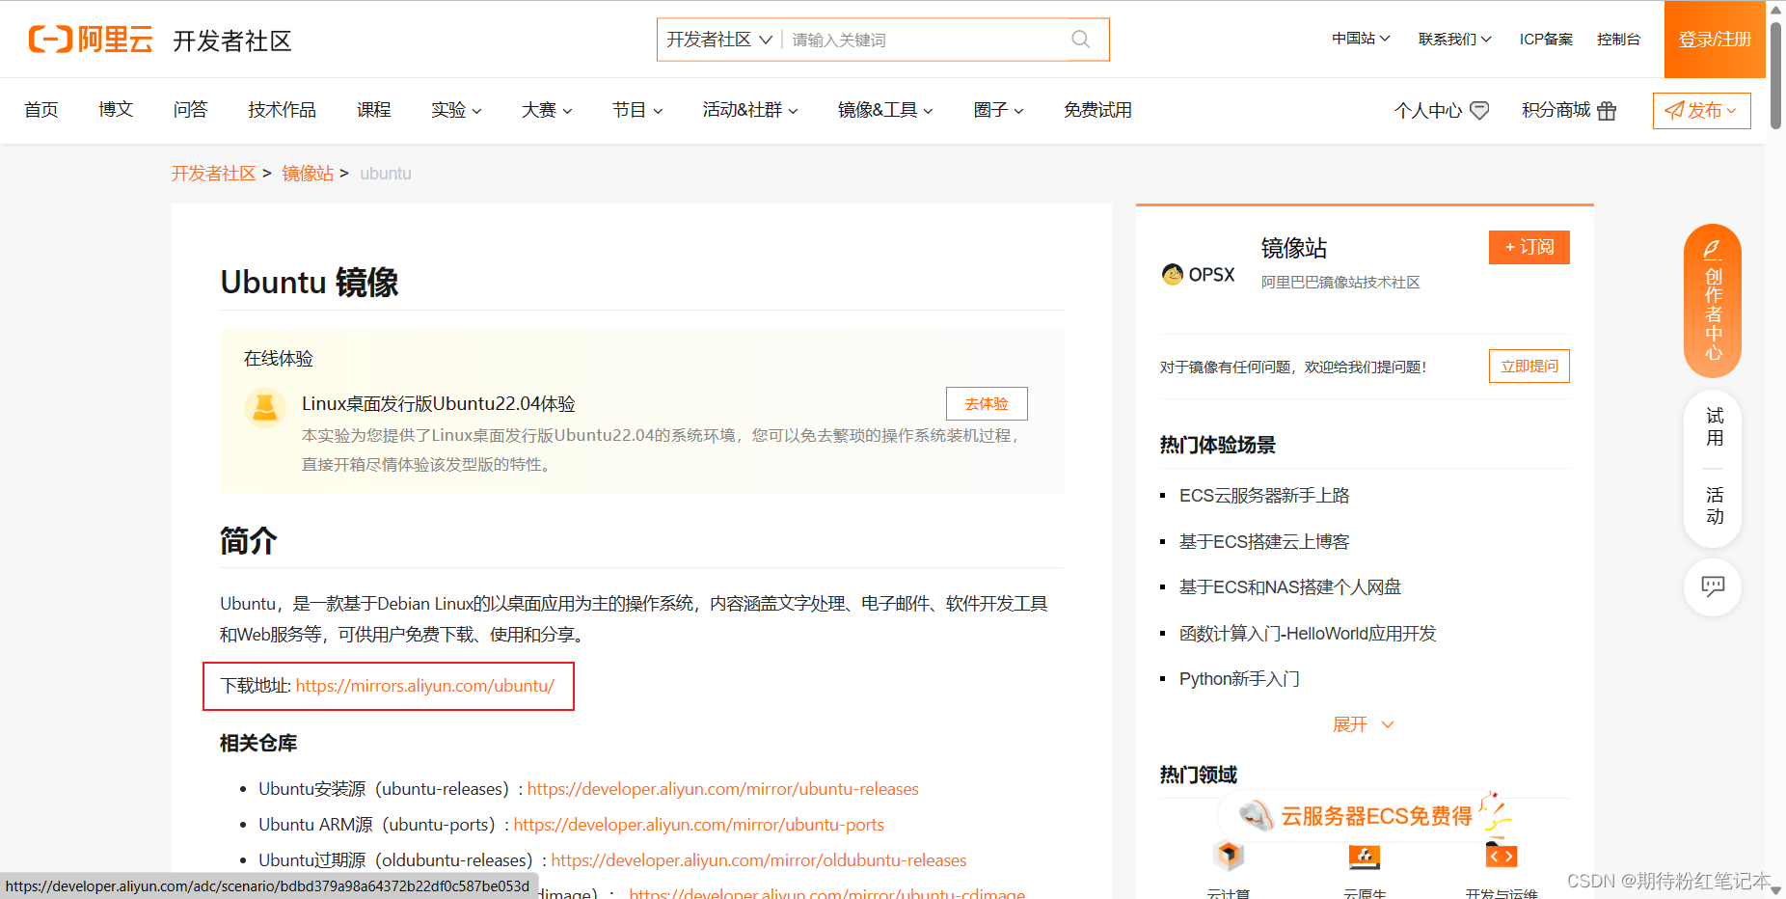Open Python新手入门 scenario
Viewport: 1786px width, 899px height.
pos(1239,679)
